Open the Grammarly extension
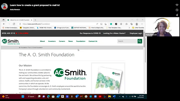 111,24
